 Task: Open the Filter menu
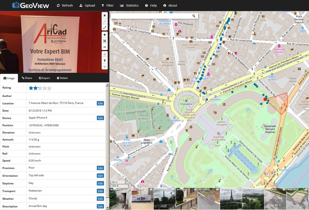[107, 5]
